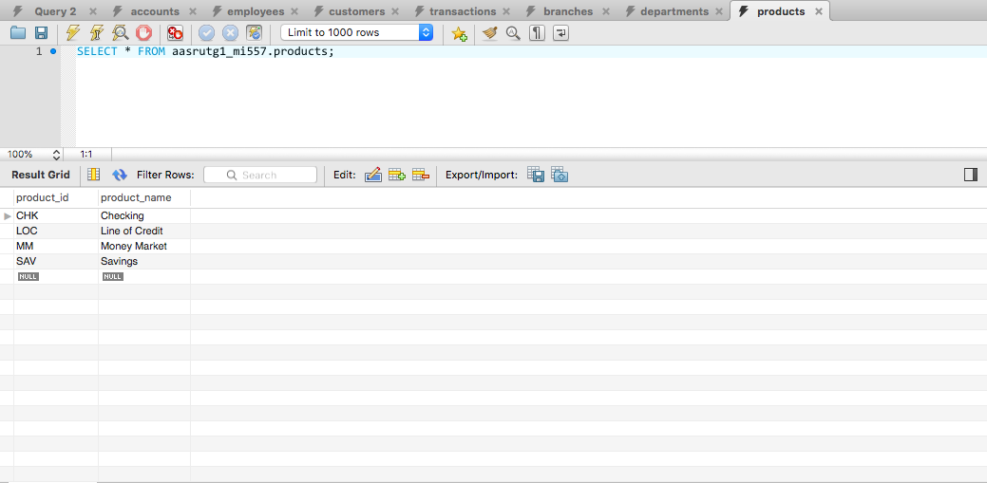
Task: Switch to the customers tab
Action: [x=357, y=11]
